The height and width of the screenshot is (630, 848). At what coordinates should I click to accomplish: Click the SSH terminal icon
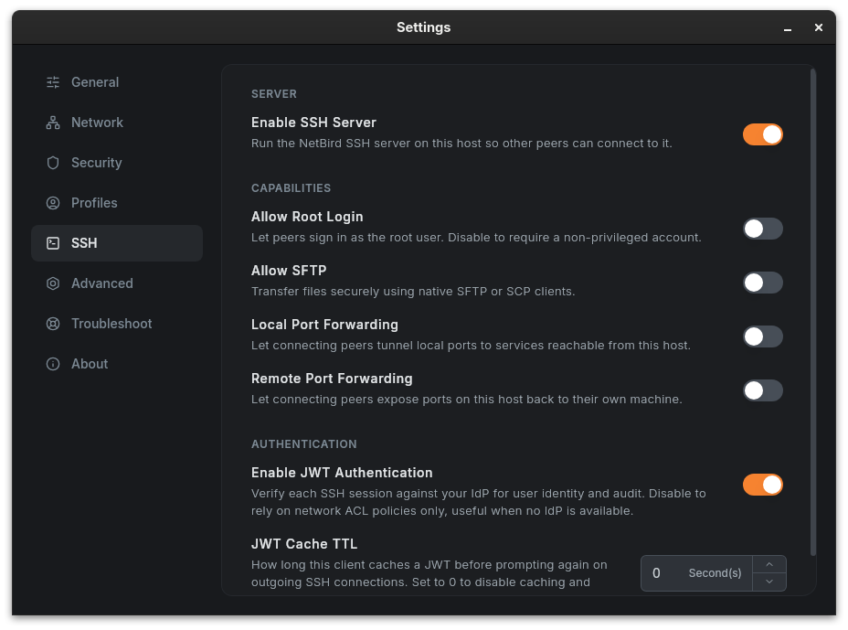click(53, 243)
